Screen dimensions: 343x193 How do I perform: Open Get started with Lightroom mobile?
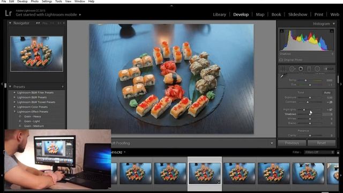47,14
